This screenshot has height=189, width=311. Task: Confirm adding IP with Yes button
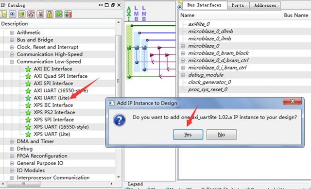coord(188,135)
